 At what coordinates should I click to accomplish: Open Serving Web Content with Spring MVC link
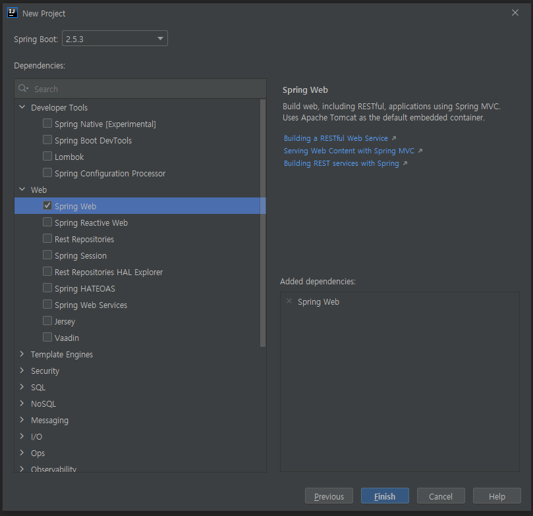(x=349, y=151)
